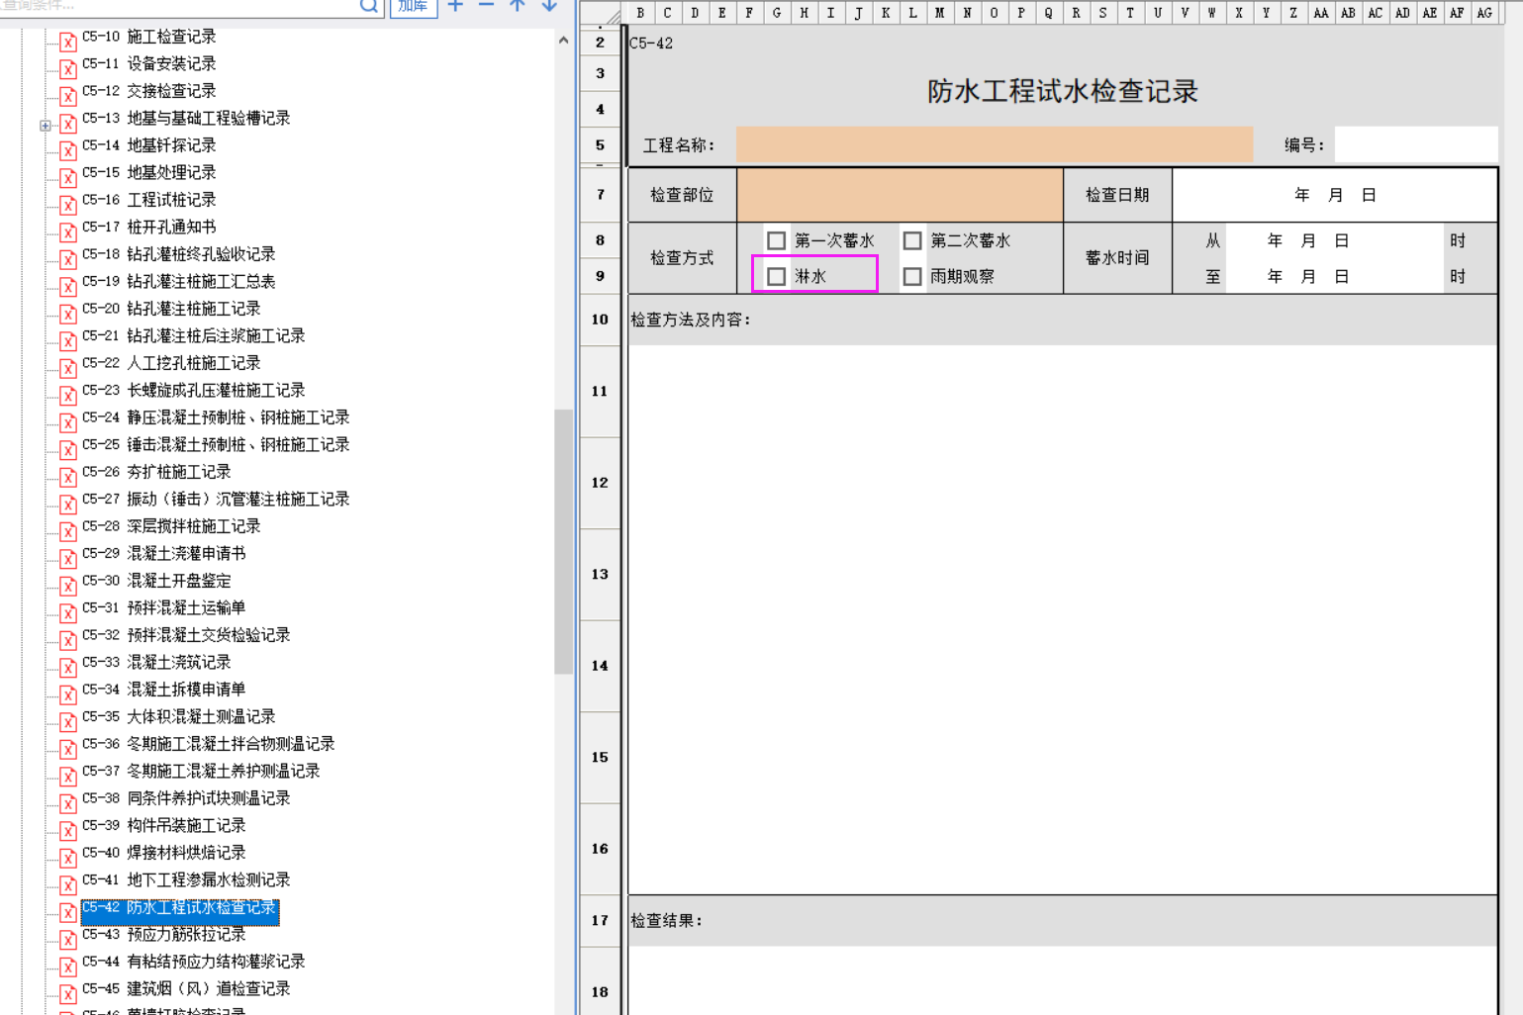Screen dimensions: 1523x1015
Task: Select C5-30 混凝土开盘鉴定
Action: (156, 581)
